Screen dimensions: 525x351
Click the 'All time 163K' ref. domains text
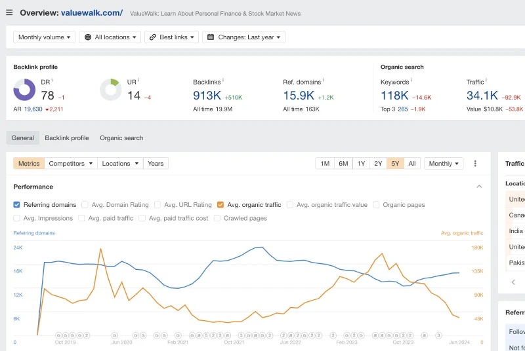click(x=301, y=109)
